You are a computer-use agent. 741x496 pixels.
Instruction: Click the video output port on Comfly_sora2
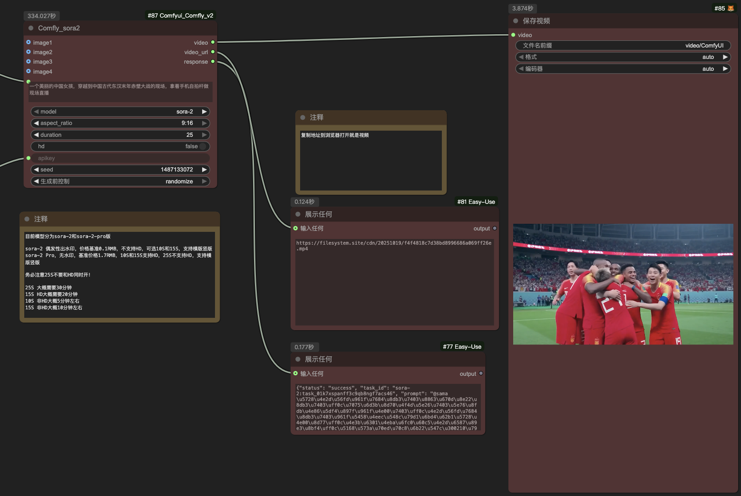[x=213, y=42]
